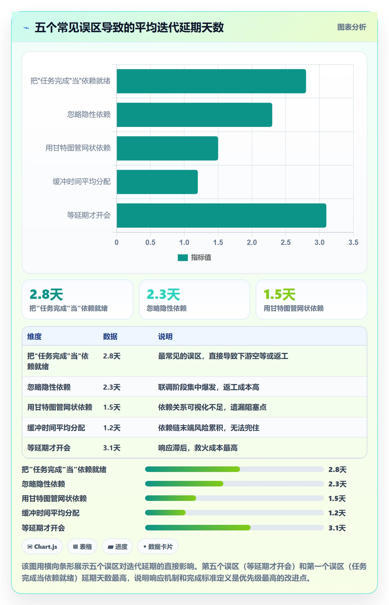Click the 说明 column header
The height and width of the screenshot is (605, 389).
tap(165, 336)
